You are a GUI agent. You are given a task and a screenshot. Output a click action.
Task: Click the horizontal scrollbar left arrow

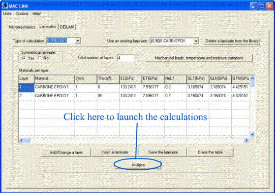pyautogui.click(x=22, y=140)
